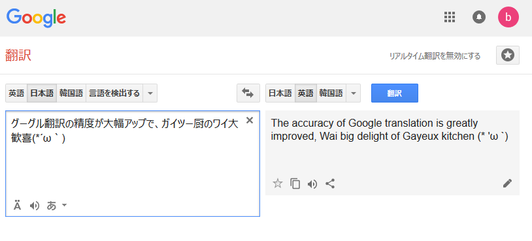Listen to the Japanese source text
This screenshot has height=241, width=532.
tap(34, 206)
